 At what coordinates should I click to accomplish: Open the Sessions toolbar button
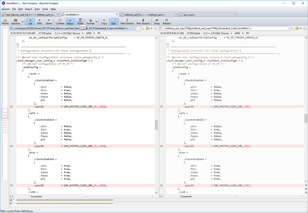tap(15, 22)
